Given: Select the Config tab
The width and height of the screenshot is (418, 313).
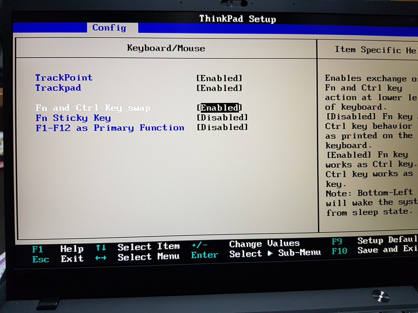Looking at the screenshot, I should [109, 27].
